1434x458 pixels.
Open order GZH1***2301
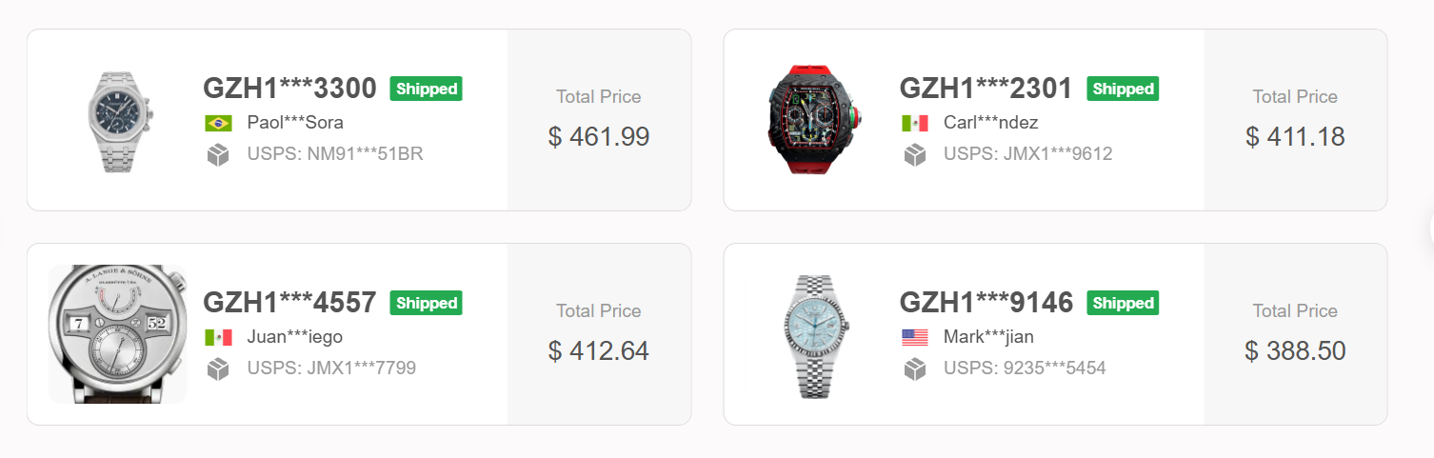986,89
